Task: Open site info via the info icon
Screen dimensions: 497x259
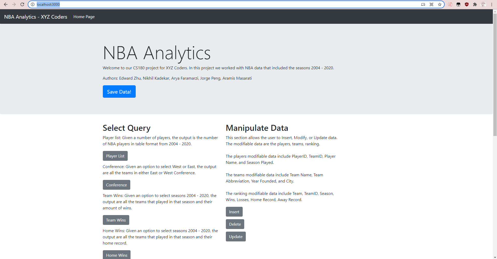Action: coord(32,4)
